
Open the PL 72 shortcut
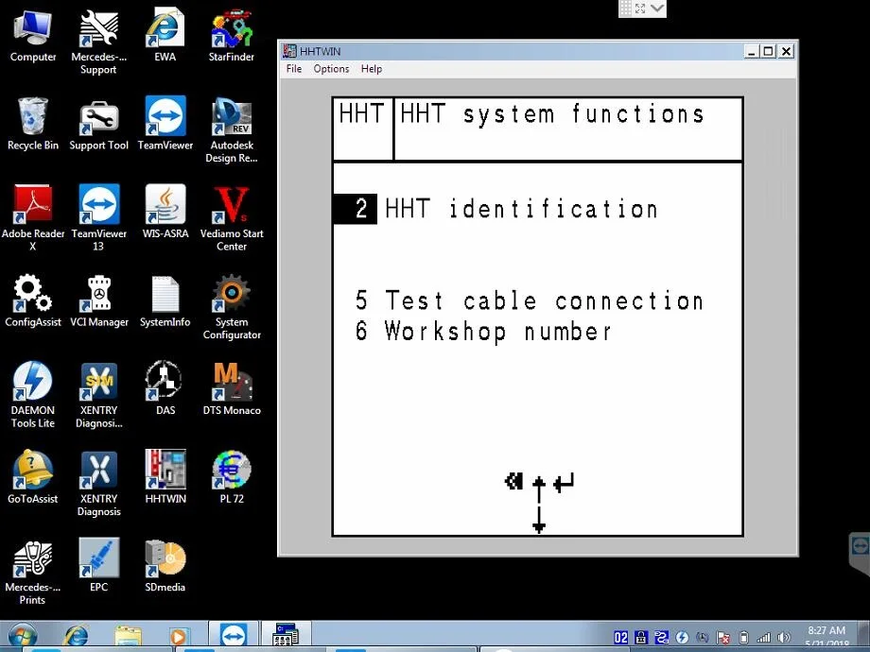coord(232,477)
